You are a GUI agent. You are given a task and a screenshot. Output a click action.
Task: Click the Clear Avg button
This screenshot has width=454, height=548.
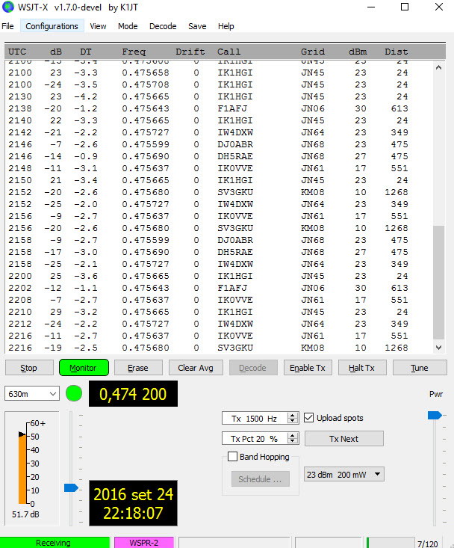196,368
